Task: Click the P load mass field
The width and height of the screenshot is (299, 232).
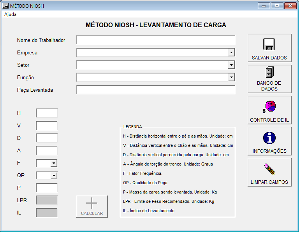Action: [x=47, y=188]
